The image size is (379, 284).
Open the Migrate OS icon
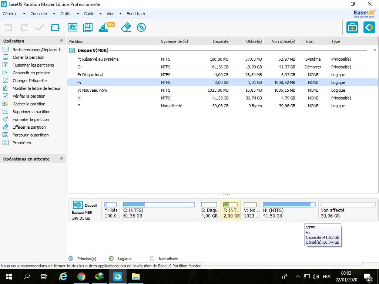click(73, 27)
